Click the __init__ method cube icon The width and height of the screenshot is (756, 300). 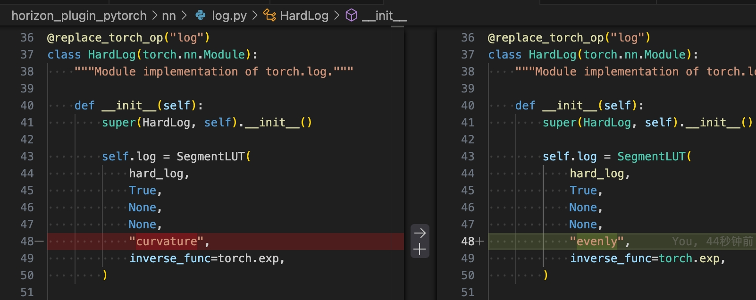352,16
